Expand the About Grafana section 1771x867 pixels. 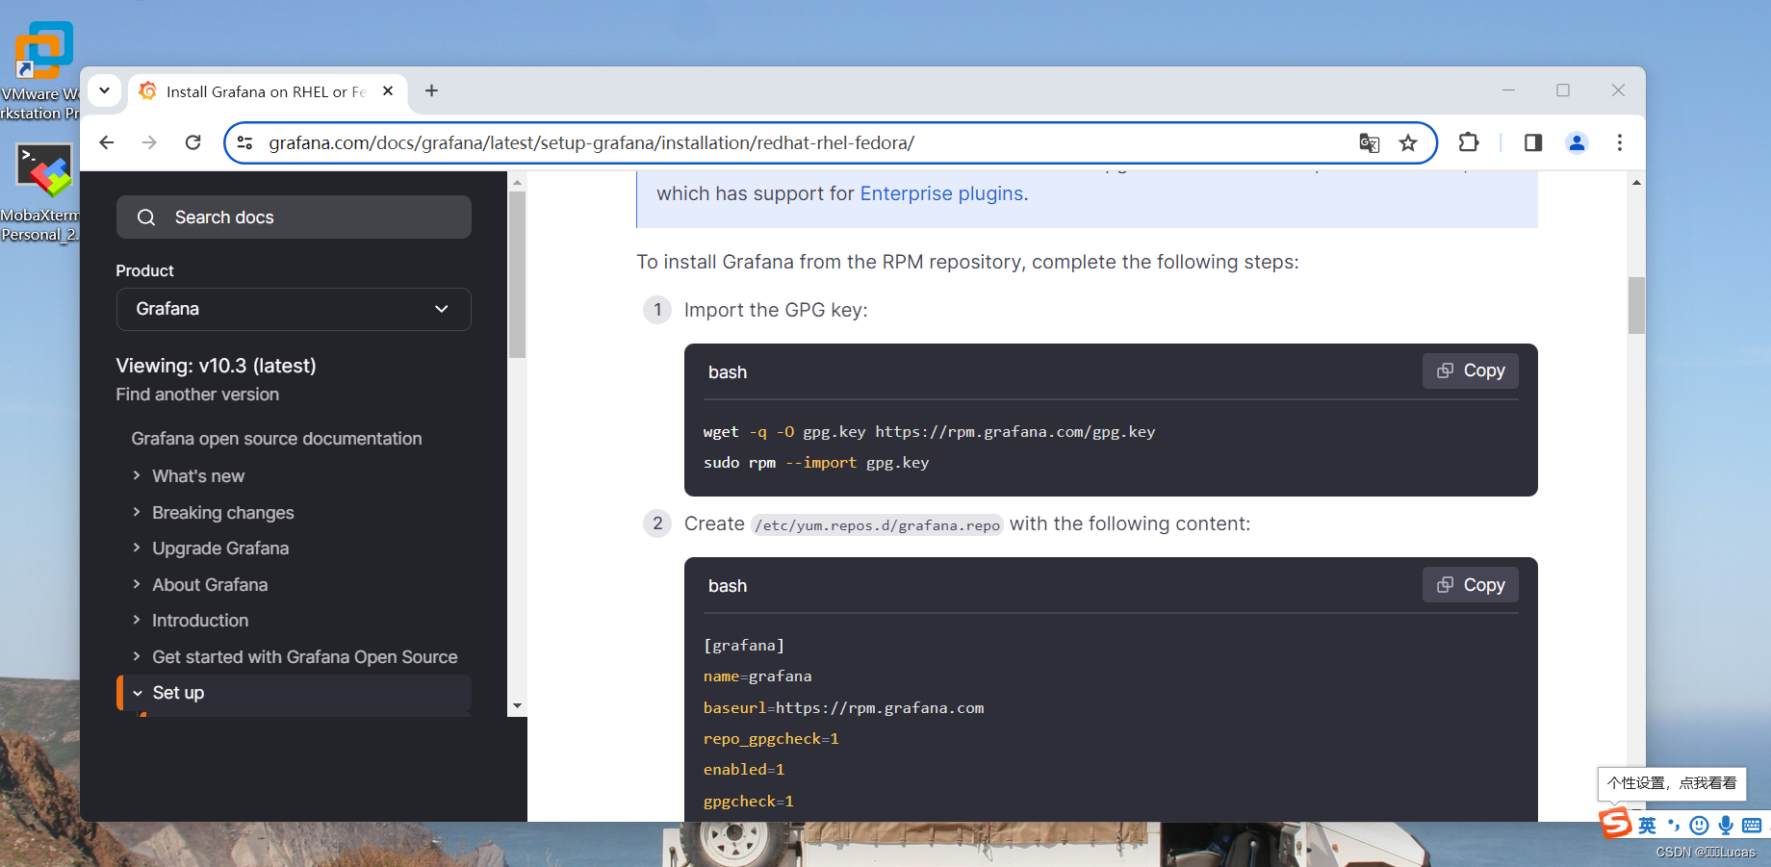pyautogui.click(x=137, y=584)
